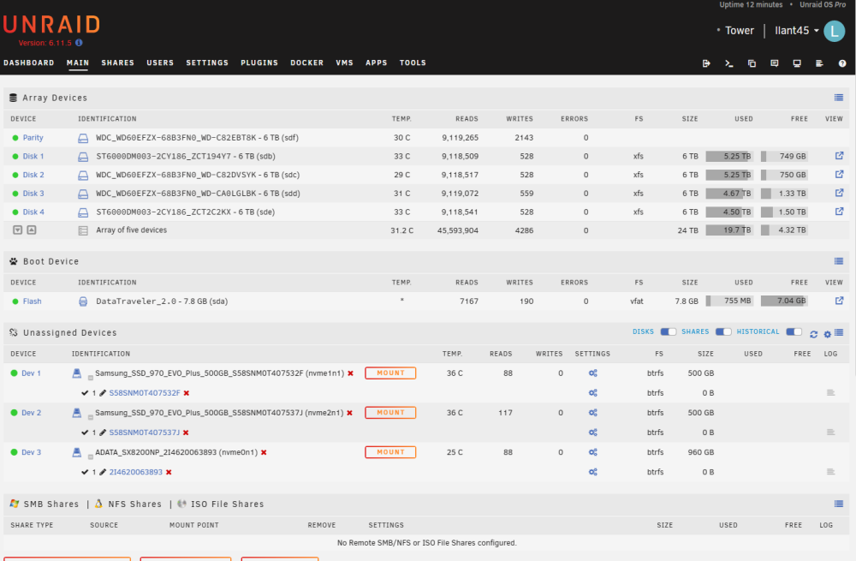Toggle the SHARES switch
Screen dimensions: 856x561
tap(723, 331)
